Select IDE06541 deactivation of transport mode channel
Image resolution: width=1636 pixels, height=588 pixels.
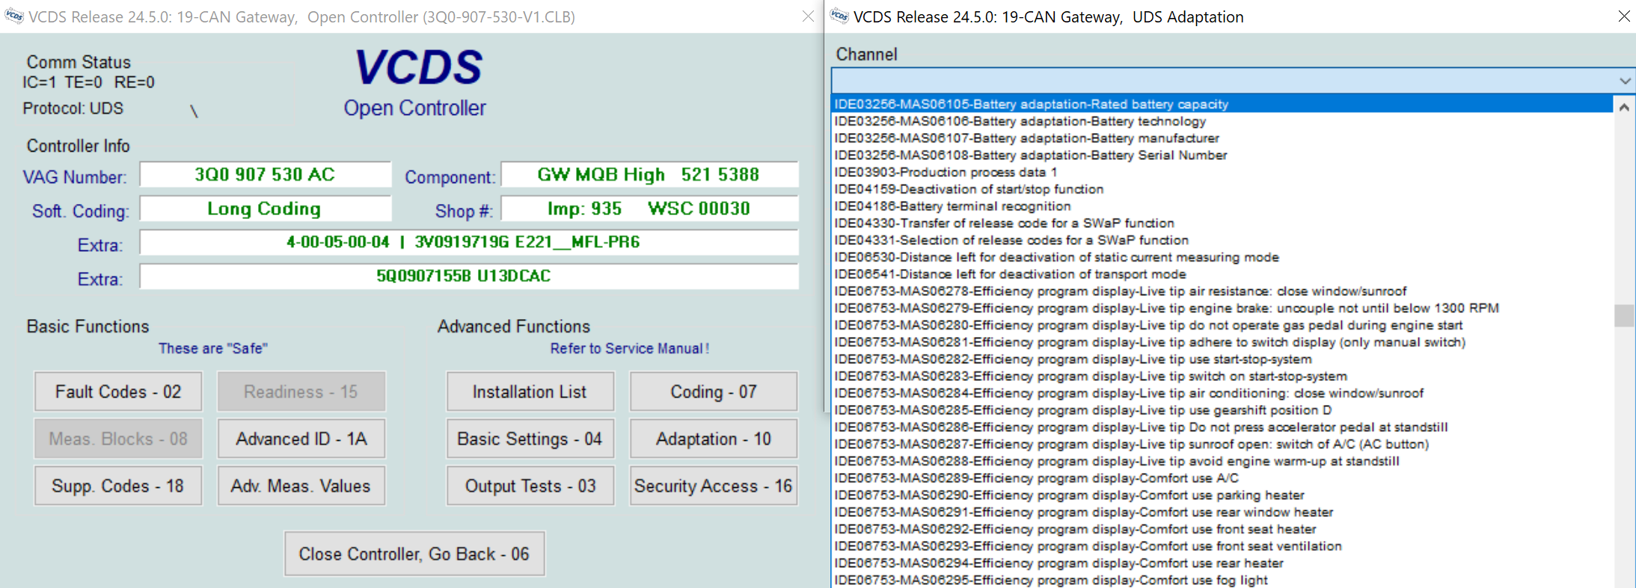[x=1222, y=274]
